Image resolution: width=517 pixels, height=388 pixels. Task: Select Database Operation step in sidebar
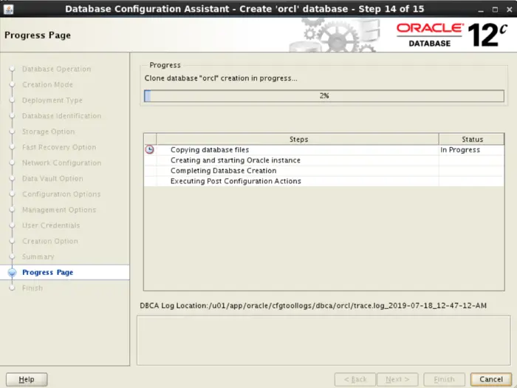56,69
